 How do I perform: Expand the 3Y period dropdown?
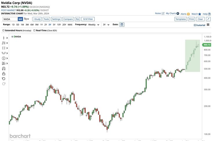(x=106, y=25)
